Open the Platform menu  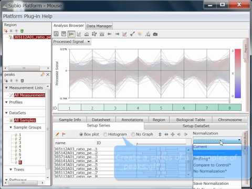tap(13, 16)
